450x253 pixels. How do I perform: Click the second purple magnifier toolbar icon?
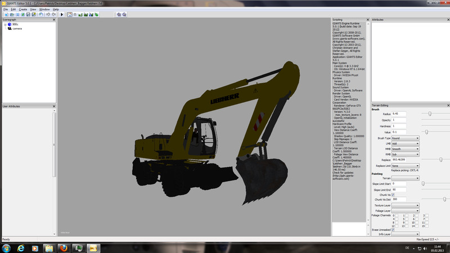pyautogui.click(x=124, y=15)
